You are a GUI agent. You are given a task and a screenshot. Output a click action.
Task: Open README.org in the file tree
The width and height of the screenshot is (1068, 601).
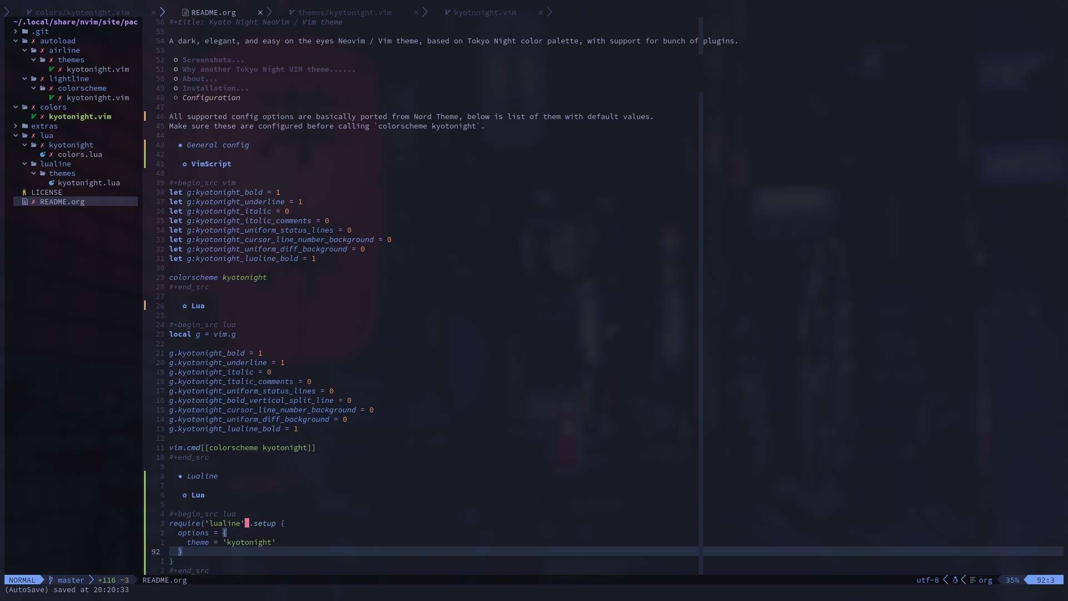[x=62, y=202]
